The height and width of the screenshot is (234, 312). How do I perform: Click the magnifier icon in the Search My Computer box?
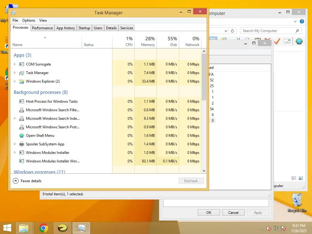coord(297,31)
